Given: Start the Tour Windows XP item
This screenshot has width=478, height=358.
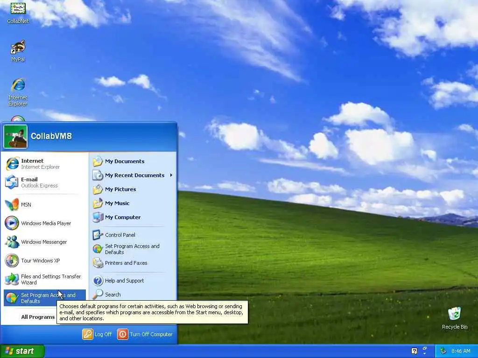Looking at the screenshot, I should tap(45, 261).
